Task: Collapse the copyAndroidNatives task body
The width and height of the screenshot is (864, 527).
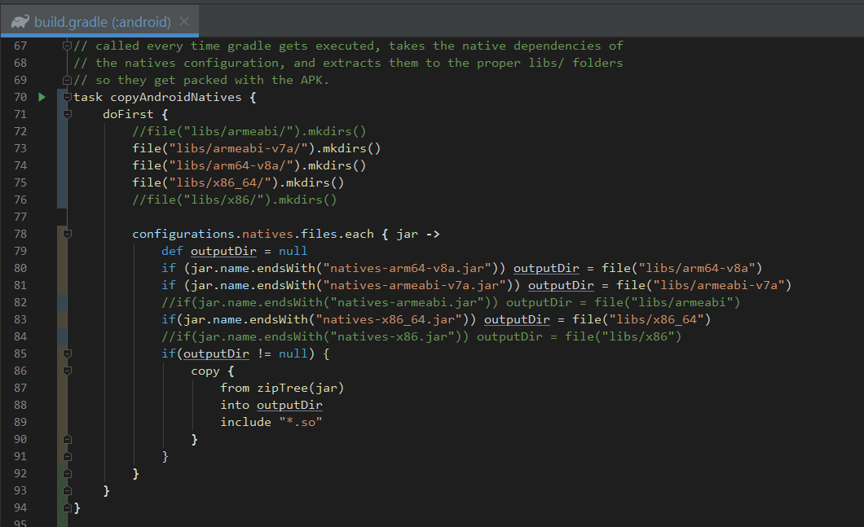Action: [x=66, y=96]
